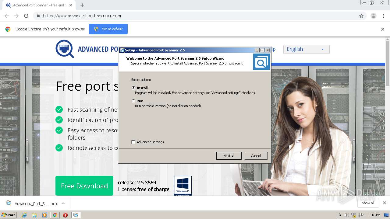The image size is (390, 219).
Task: Bookmark this page with star icon
Action: tap(361, 16)
